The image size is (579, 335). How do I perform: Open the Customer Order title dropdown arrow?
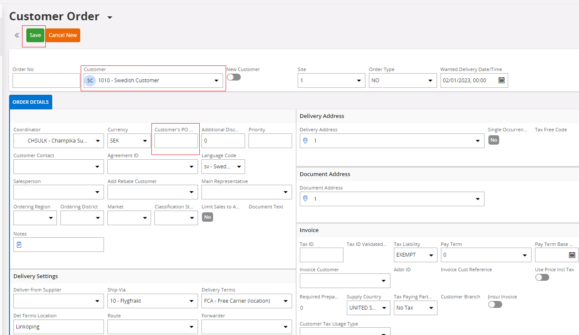click(110, 18)
